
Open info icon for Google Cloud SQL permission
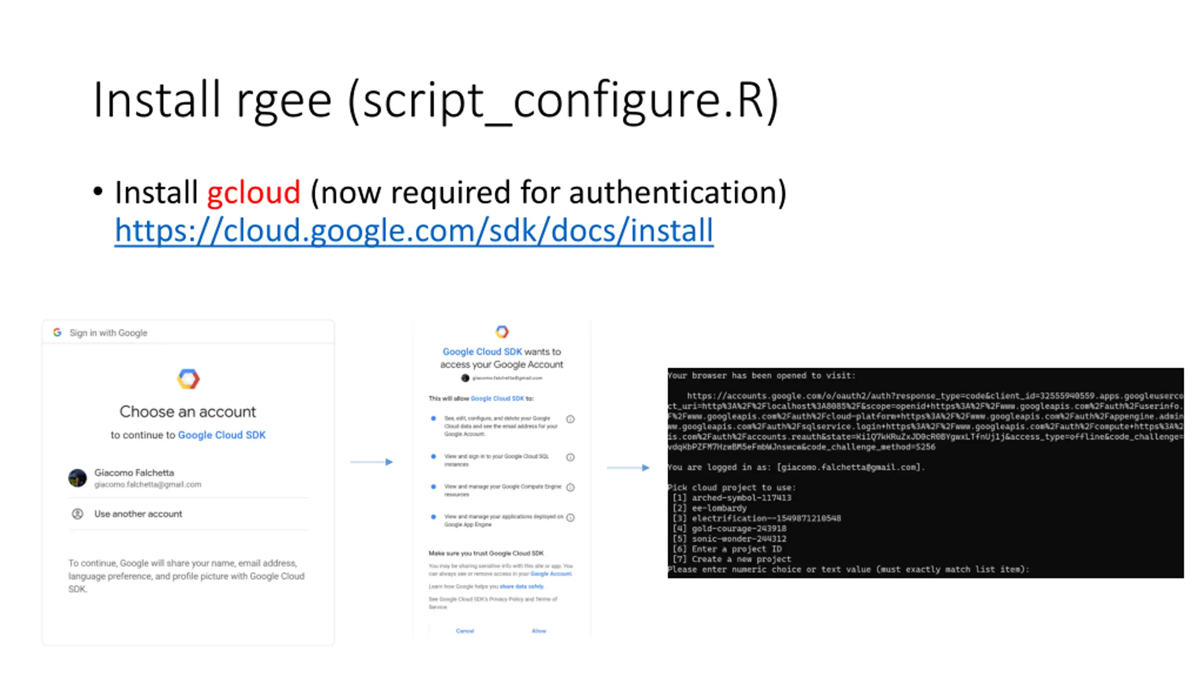pos(570,457)
